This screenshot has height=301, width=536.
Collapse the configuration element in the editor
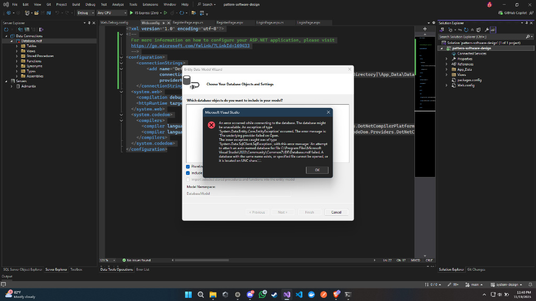[x=122, y=58]
